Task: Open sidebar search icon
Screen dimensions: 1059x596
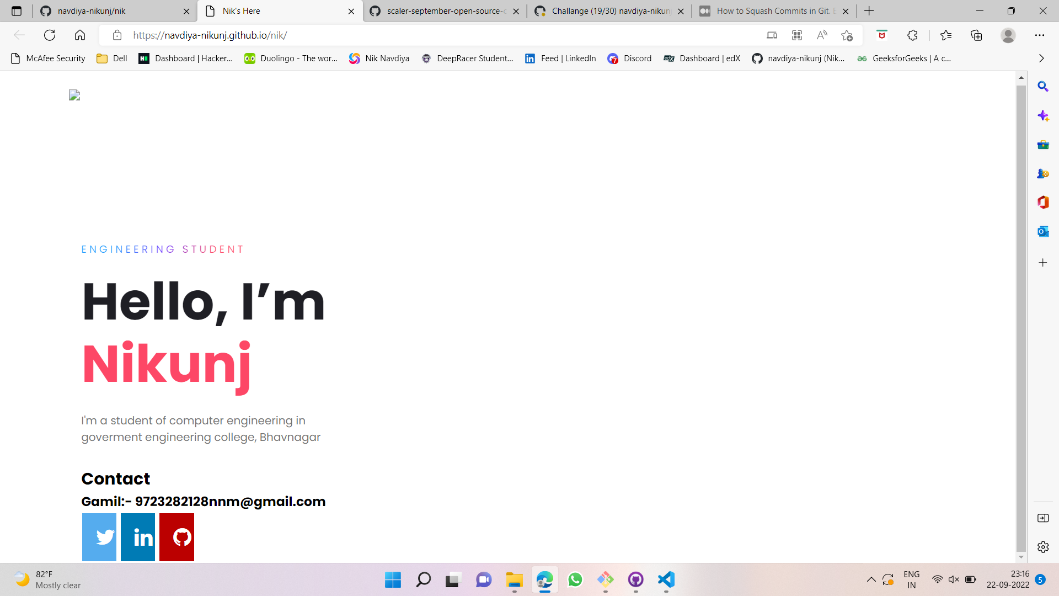Action: 1042,87
